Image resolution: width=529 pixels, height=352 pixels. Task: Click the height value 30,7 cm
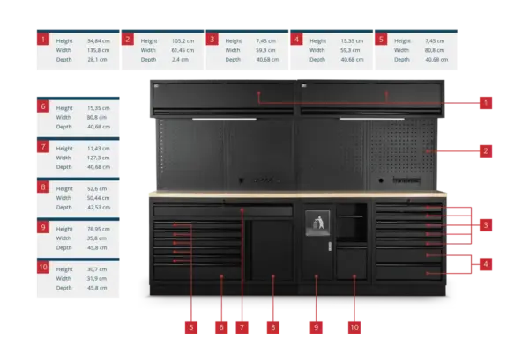(x=97, y=269)
